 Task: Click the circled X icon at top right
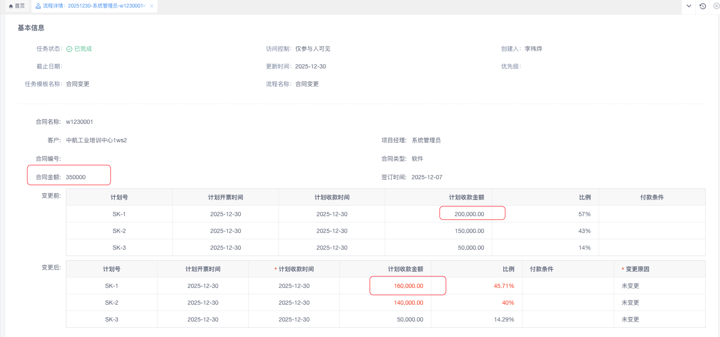click(716, 6)
